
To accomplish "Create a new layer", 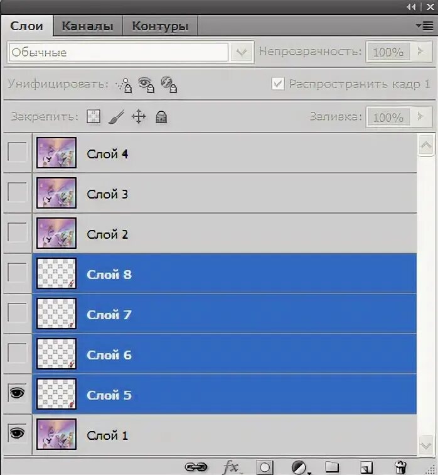I will coord(366,467).
